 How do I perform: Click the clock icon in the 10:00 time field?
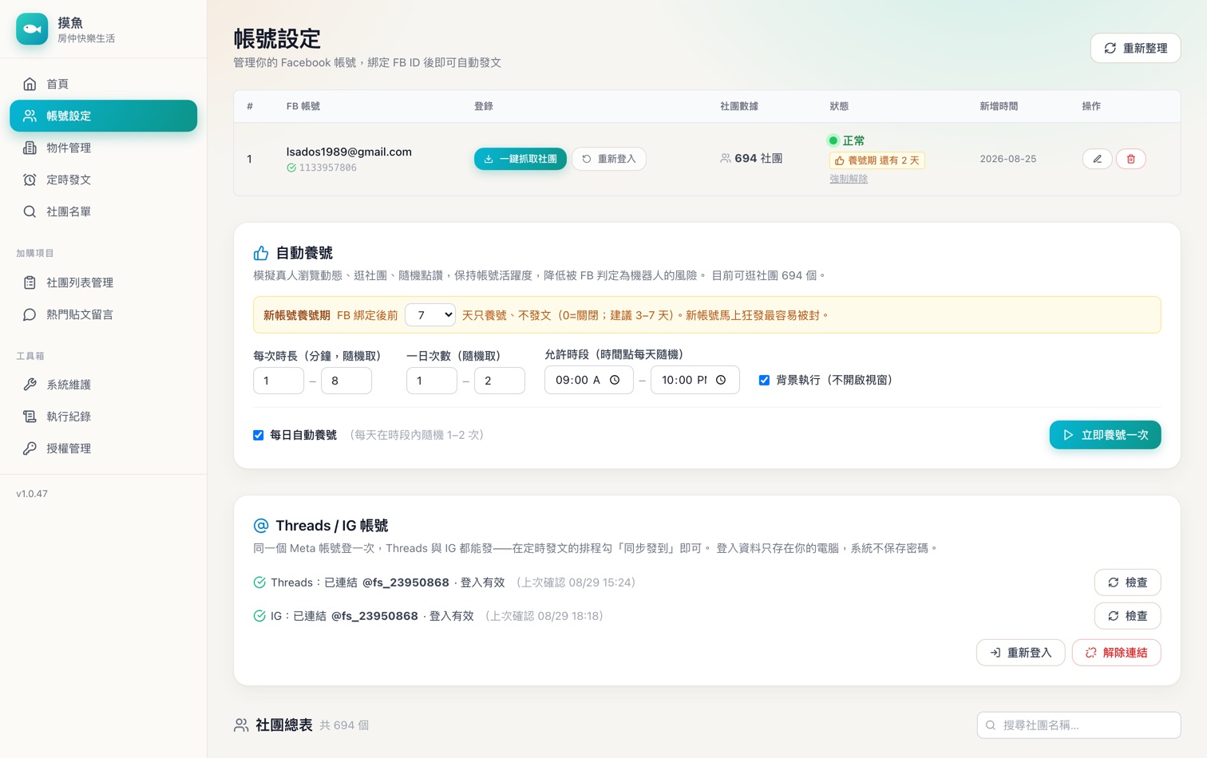coord(721,380)
